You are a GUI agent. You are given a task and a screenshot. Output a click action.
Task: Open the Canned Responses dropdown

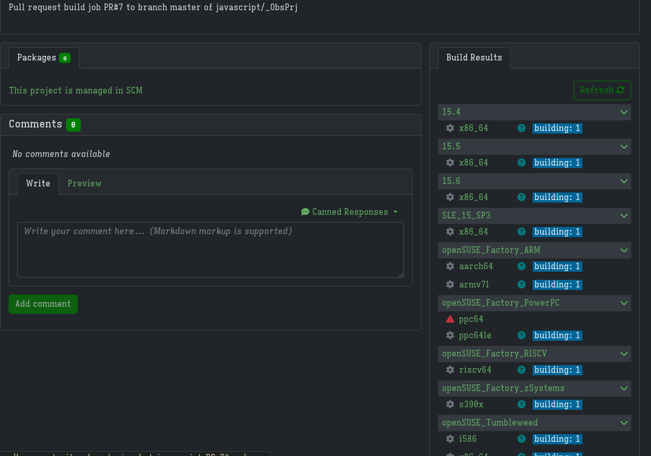[349, 212]
